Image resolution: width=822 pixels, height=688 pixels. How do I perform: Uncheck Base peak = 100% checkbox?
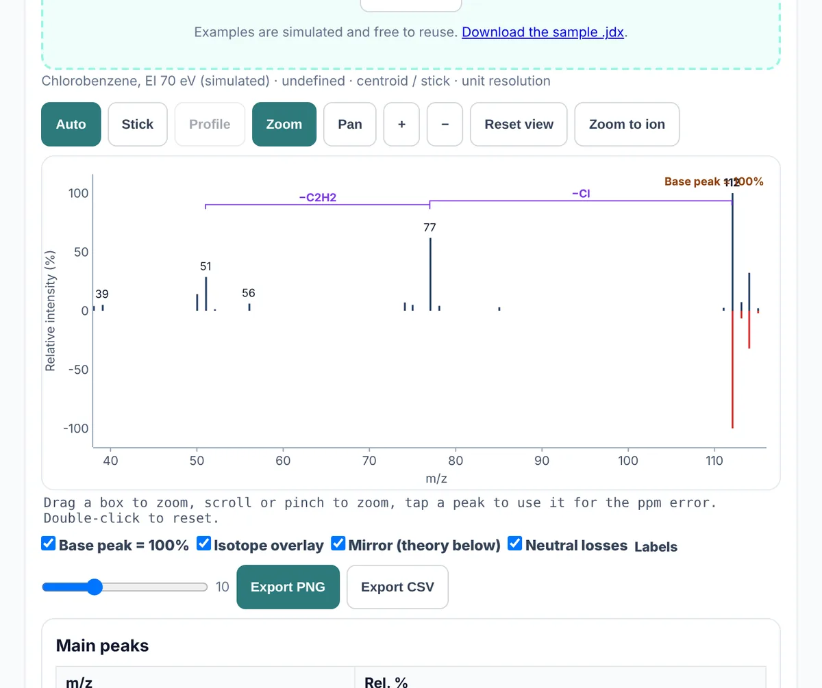pyautogui.click(x=49, y=544)
